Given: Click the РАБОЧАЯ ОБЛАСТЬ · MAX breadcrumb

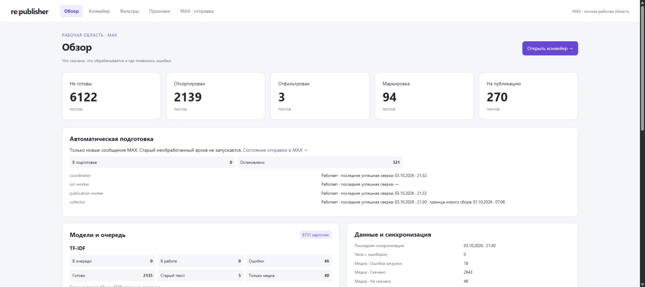Looking at the screenshot, I should coord(89,35).
